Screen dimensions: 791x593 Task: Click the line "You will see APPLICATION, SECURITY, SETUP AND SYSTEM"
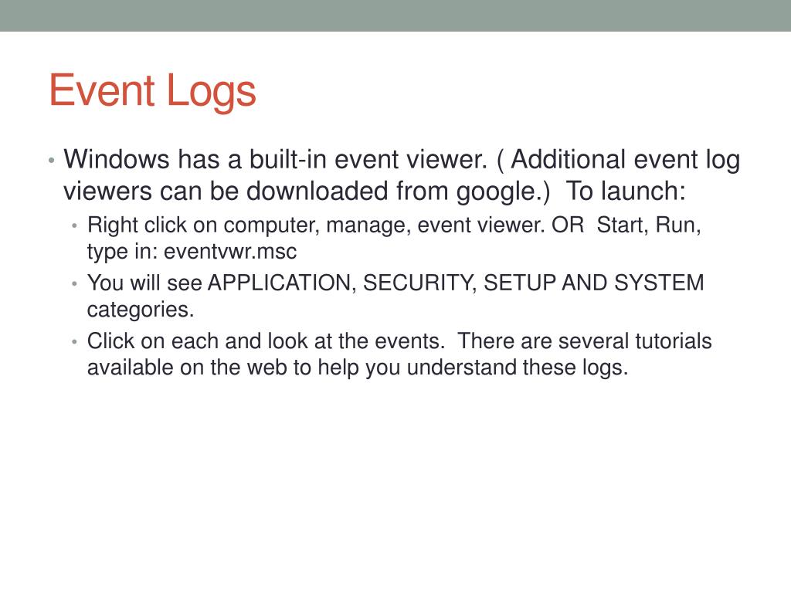(395, 283)
